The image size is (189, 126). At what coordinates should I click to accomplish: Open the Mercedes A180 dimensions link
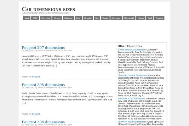click(x=131, y=99)
